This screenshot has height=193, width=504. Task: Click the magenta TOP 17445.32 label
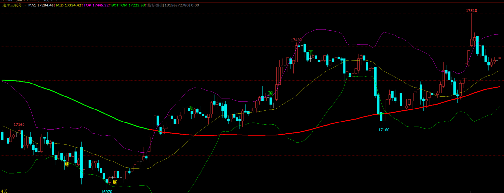click(96, 6)
